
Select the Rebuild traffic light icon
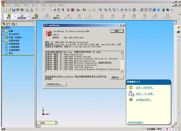tap(63, 10)
